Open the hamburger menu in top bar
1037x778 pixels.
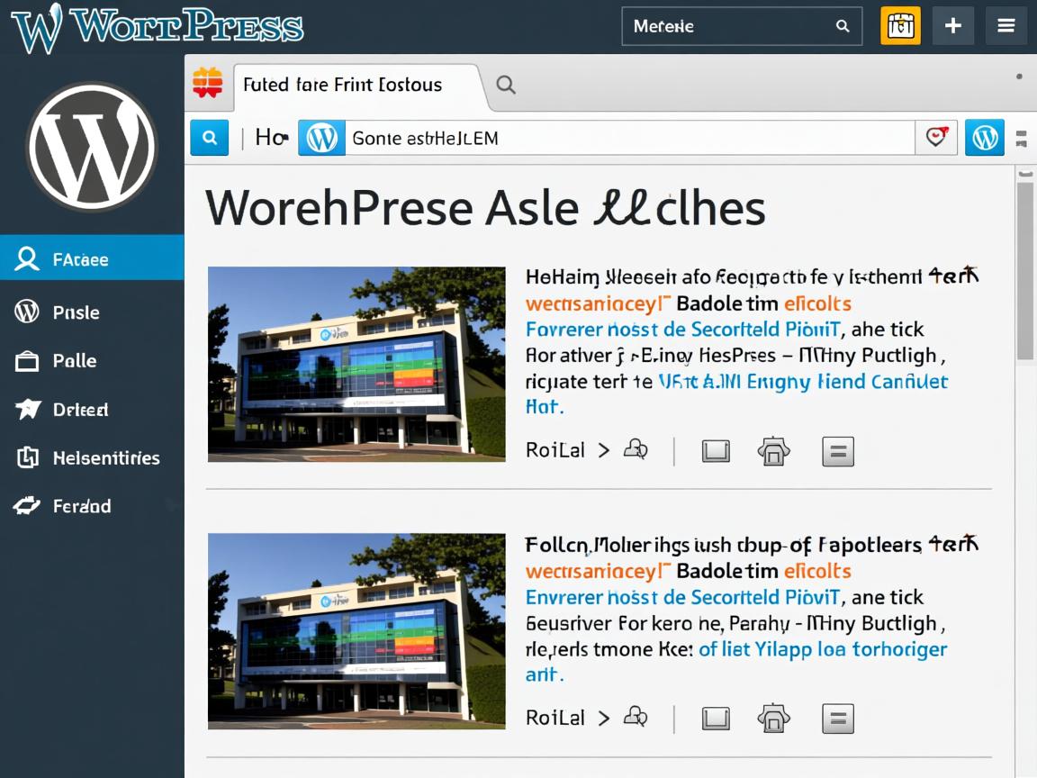pos(1005,26)
